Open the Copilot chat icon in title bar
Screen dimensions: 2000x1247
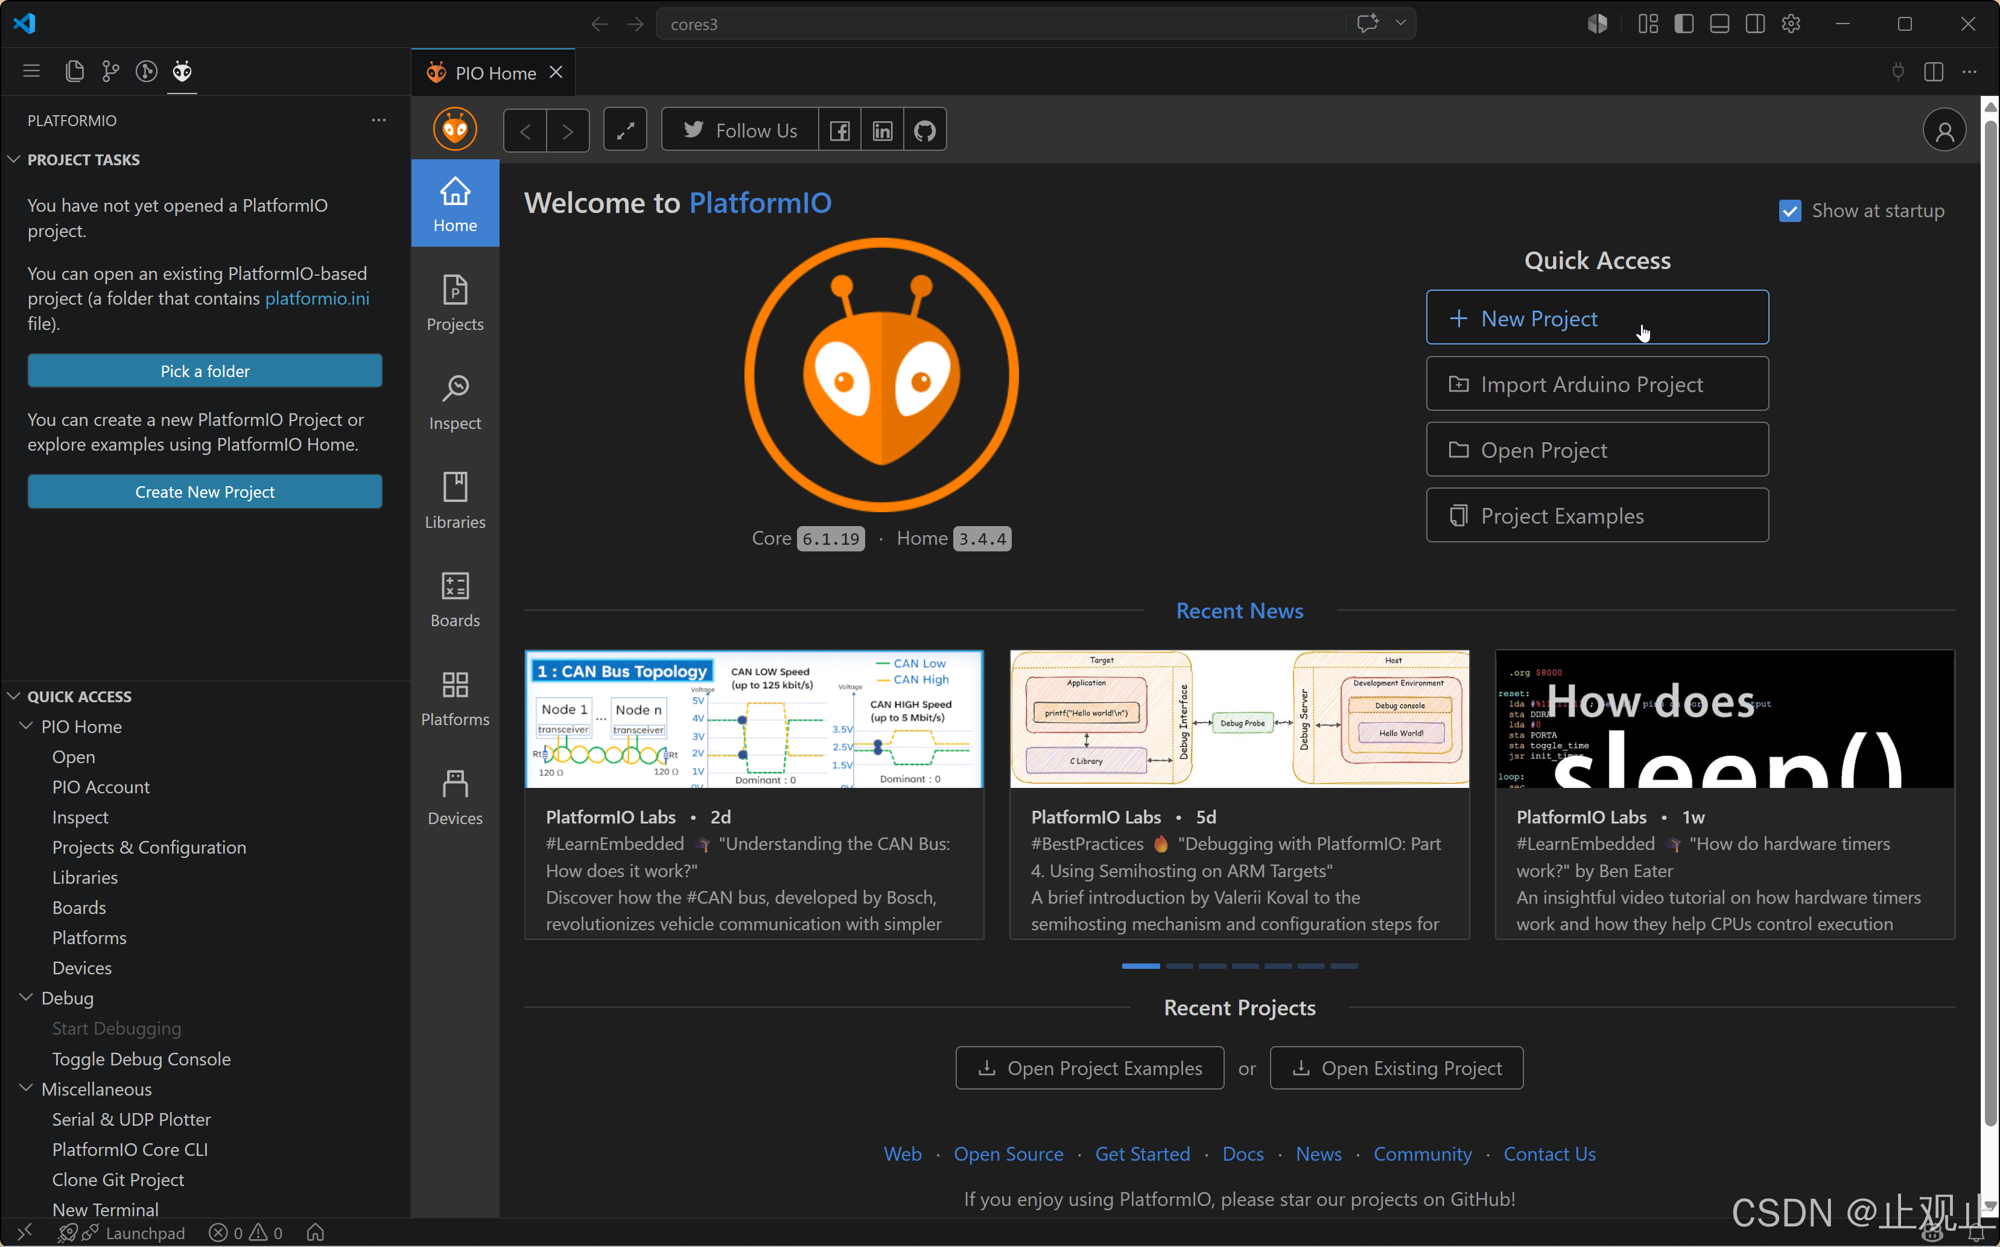1368,24
